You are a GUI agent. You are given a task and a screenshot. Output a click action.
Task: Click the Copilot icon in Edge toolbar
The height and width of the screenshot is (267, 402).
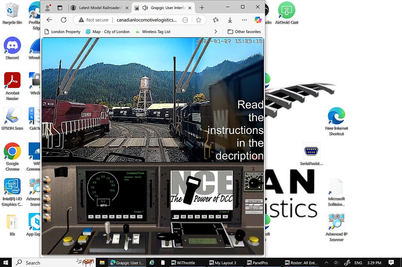[259, 20]
